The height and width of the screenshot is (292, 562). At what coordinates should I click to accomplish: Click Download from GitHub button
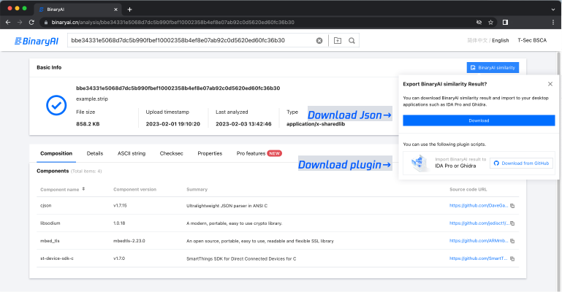pos(521,164)
